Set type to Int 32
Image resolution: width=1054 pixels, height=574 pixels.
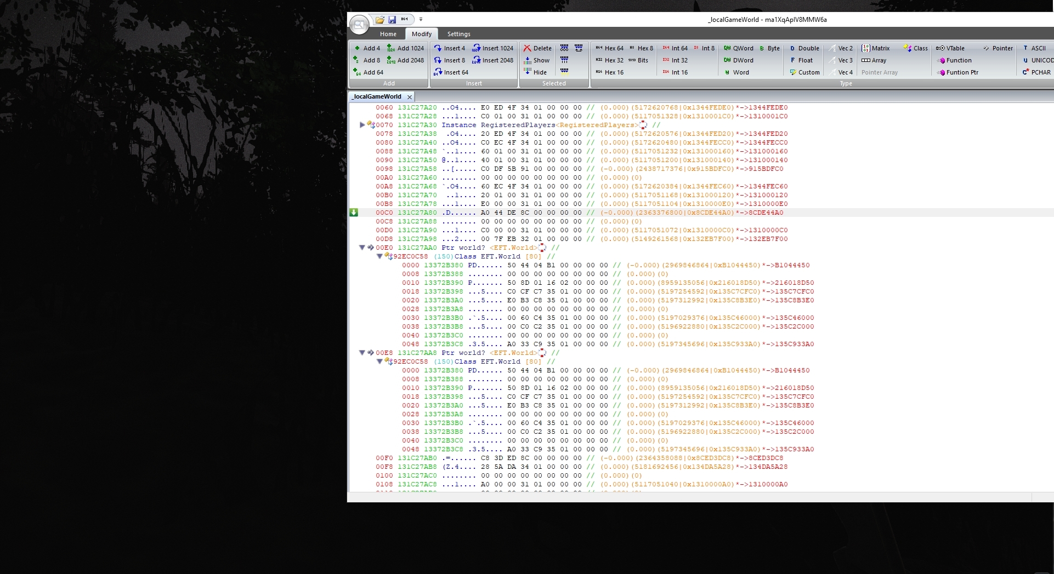click(675, 60)
